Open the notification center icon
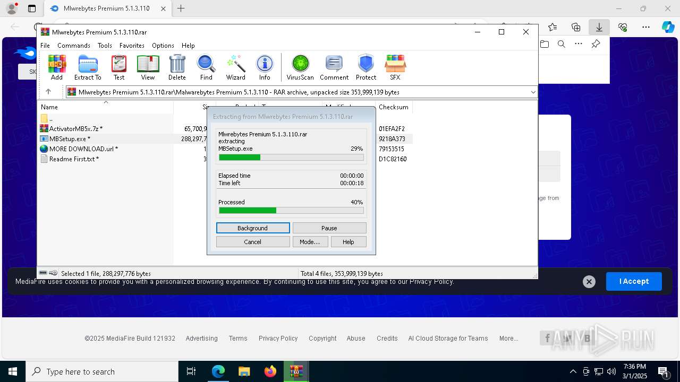The width and height of the screenshot is (680, 382). [x=663, y=371]
